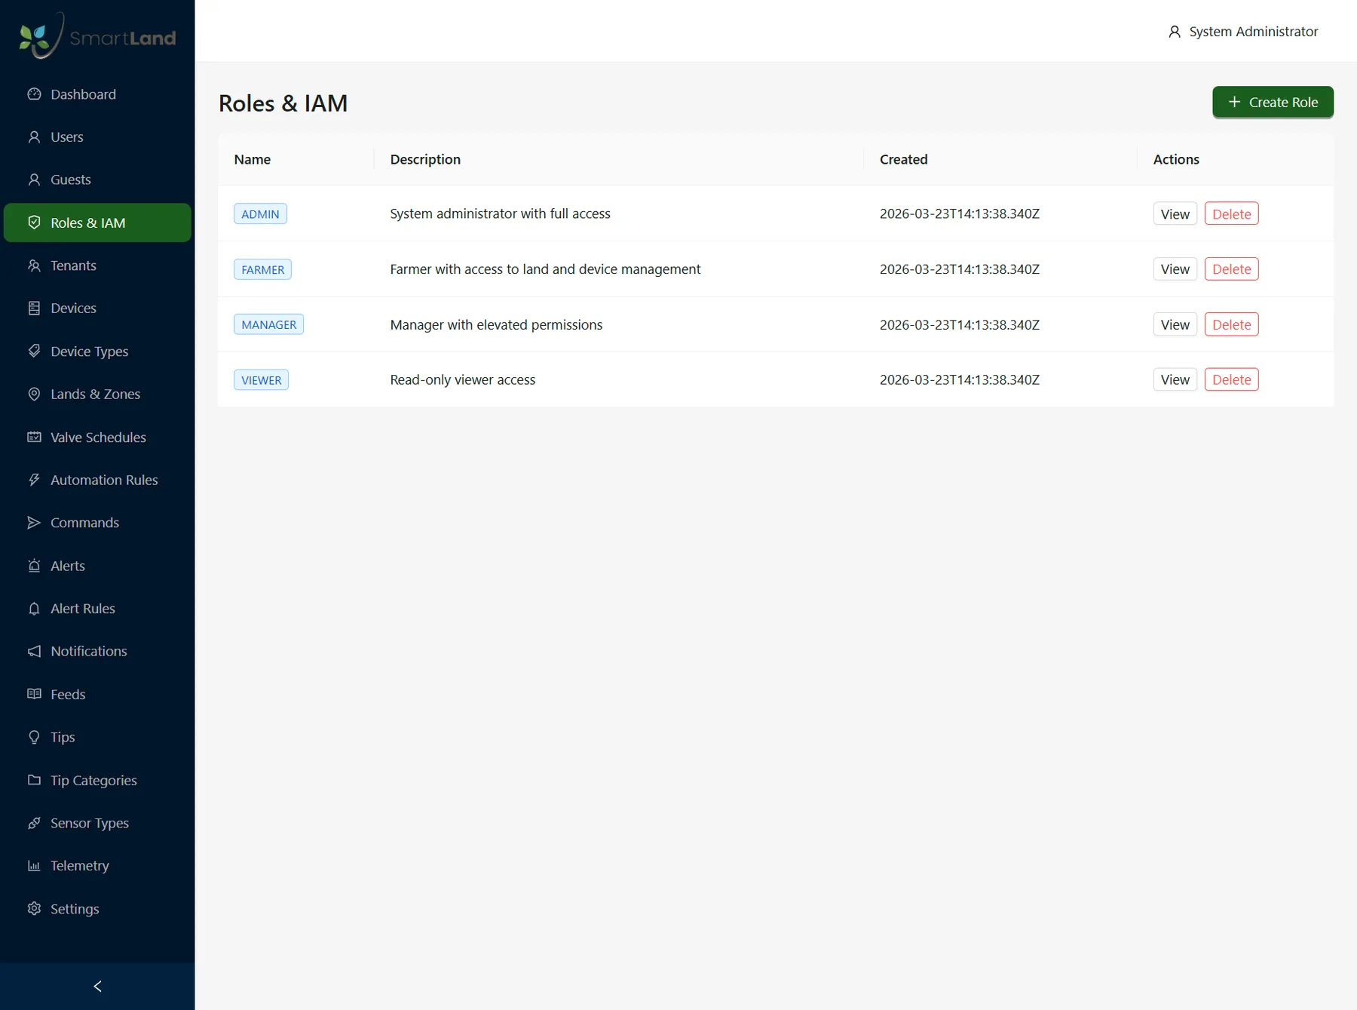Click the Devices icon in sidebar
The image size is (1357, 1010).
tap(34, 308)
